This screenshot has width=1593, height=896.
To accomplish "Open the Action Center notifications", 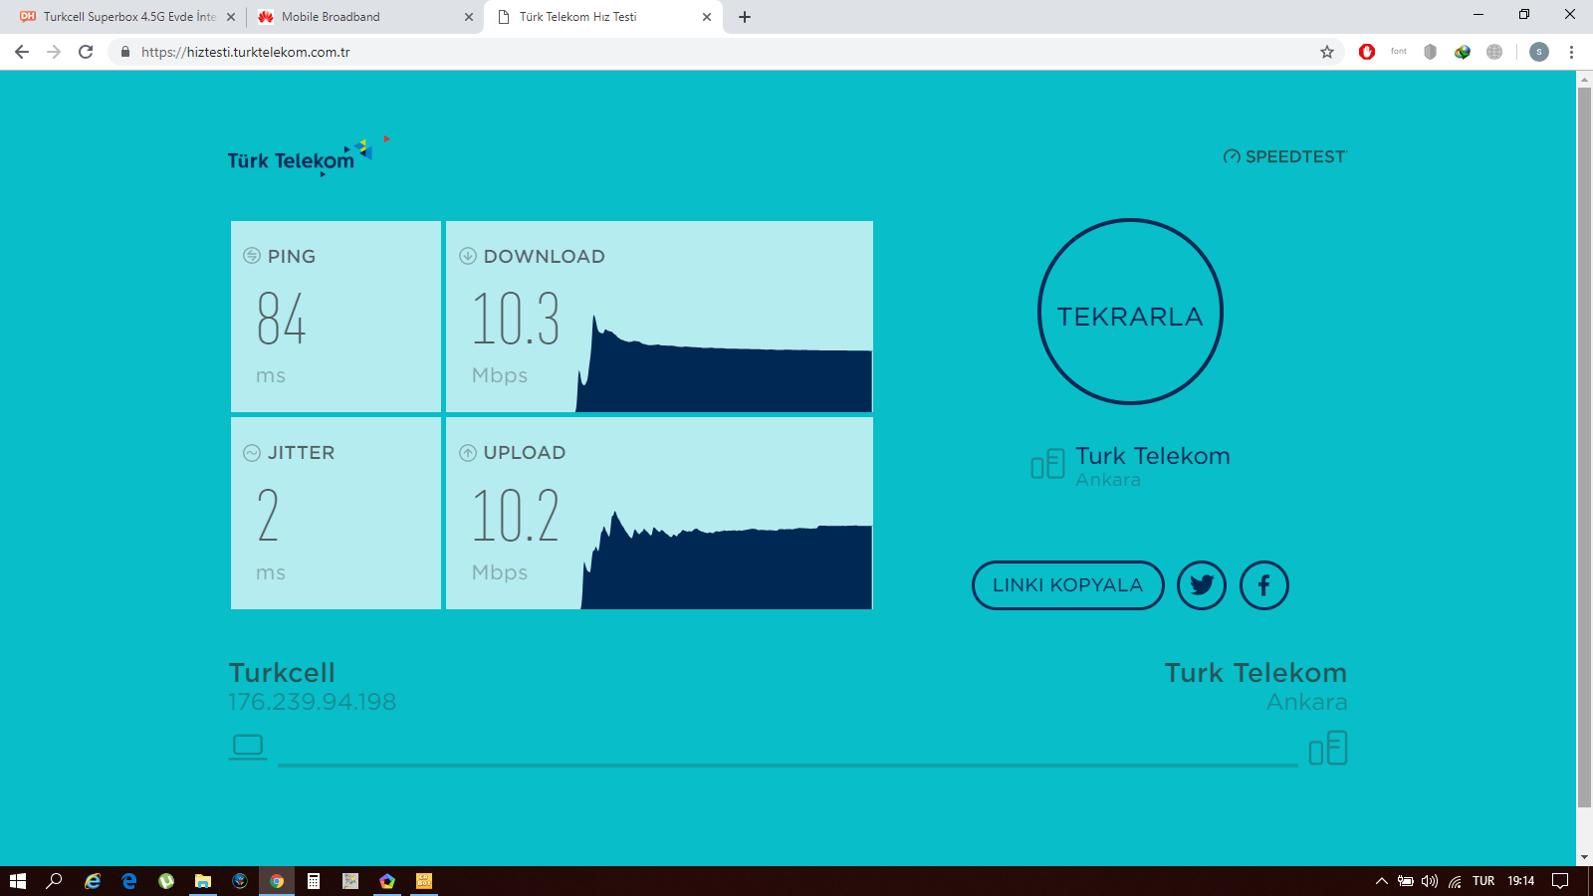I will point(1560,881).
